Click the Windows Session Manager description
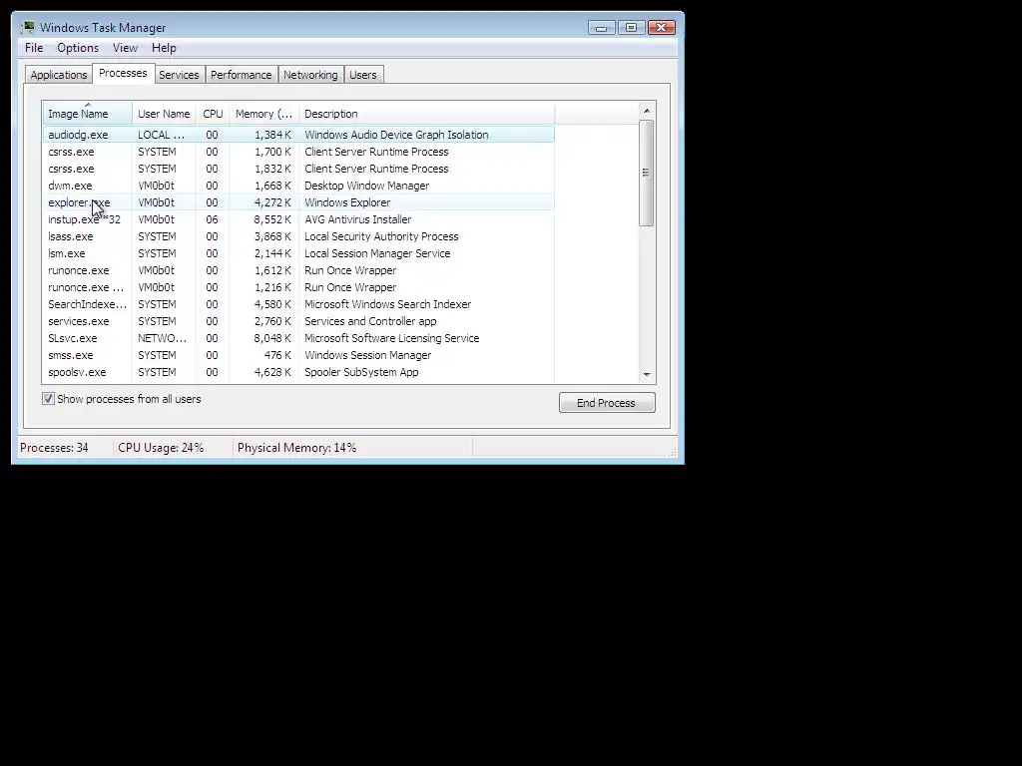Screen dimensions: 1022x766 pyautogui.click(x=367, y=355)
